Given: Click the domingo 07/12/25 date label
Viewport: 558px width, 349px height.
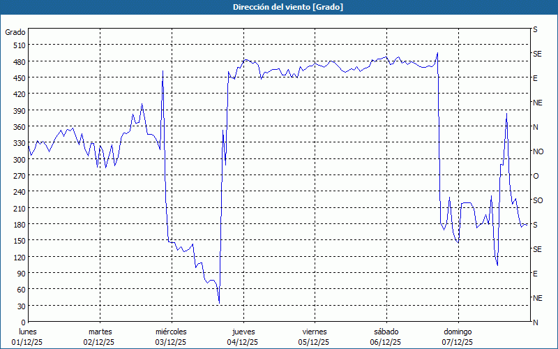Looking at the screenshot, I should [457, 337].
